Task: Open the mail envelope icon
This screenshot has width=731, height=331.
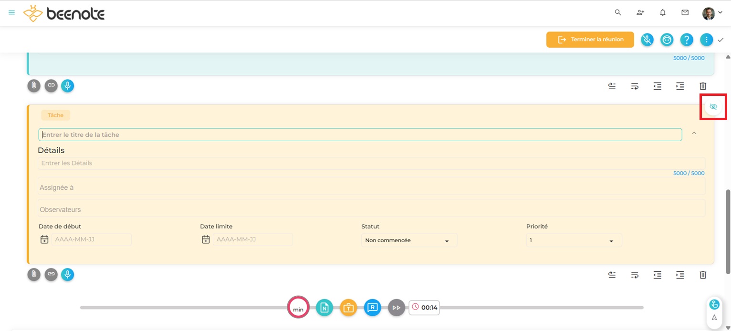Action: 685,13
